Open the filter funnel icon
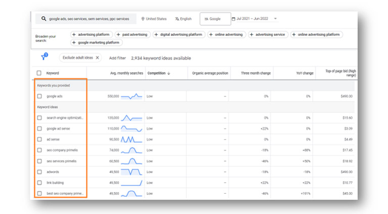This screenshot has width=388, height=214. pyautogui.click(x=44, y=57)
